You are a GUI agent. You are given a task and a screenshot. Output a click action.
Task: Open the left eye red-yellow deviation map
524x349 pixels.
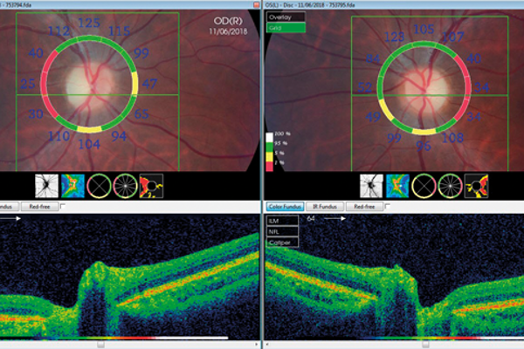pyautogui.click(x=477, y=185)
